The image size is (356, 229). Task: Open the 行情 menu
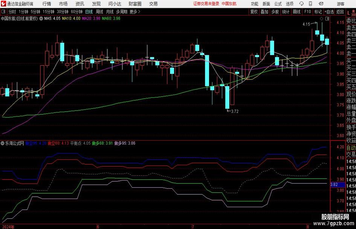tap(47, 4)
